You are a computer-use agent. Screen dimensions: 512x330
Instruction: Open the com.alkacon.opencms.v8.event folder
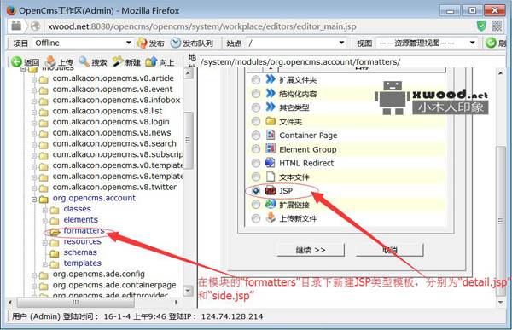[113, 90]
